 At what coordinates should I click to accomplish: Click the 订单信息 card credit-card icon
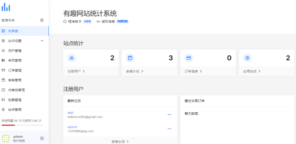click(189, 58)
